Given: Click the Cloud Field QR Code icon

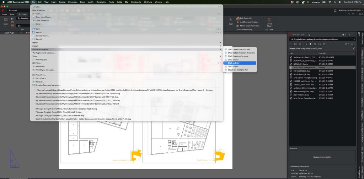Looking at the screenshot, I should [269, 20].
